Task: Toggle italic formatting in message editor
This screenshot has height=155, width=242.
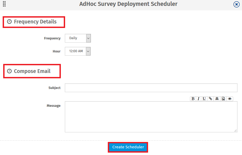Action: [x=198, y=99]
